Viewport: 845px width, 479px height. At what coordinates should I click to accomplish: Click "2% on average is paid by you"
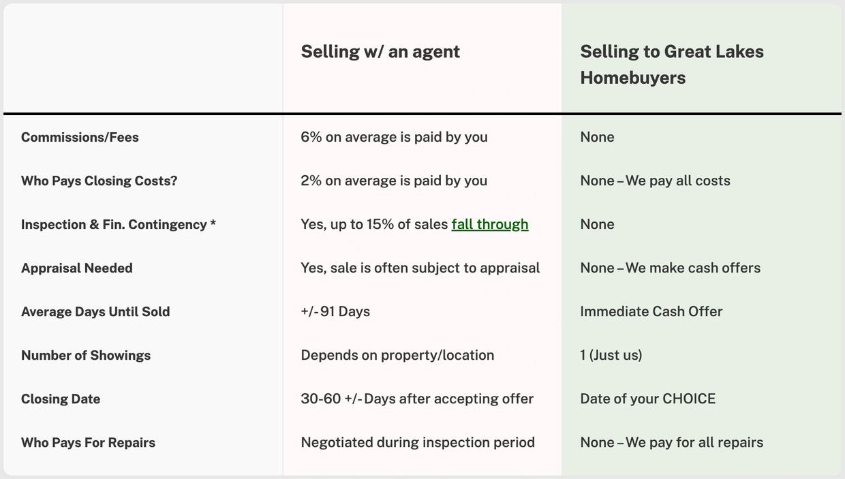pyautogui.click(x=394, y=181)
